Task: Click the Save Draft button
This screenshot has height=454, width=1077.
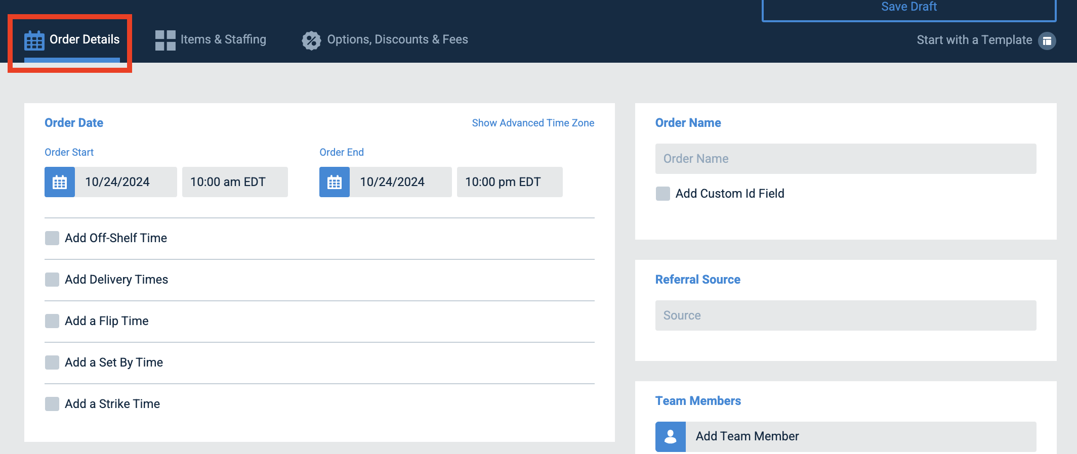Action: pyautogui.click(x=909, y=9)
